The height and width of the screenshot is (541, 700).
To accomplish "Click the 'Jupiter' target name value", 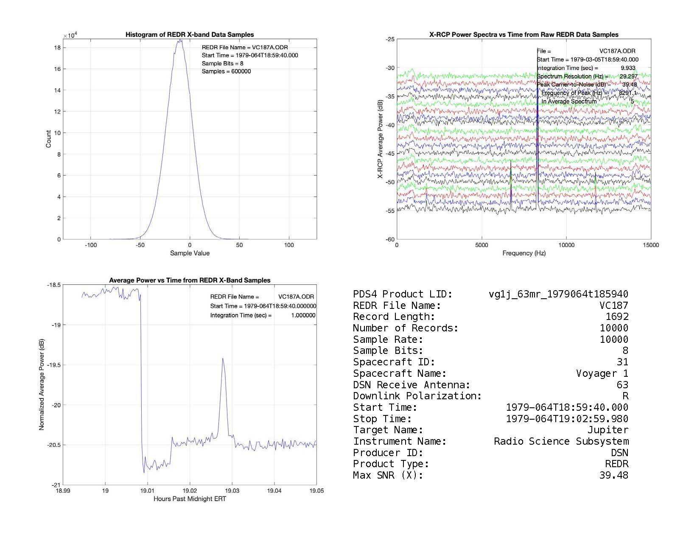I will pyautogui.click(x=608, y=430).
